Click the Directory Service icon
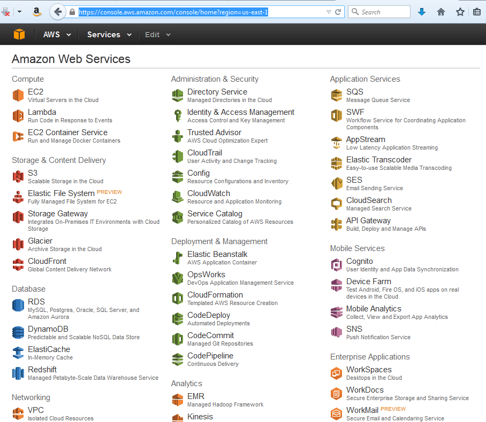The height and width of the screenshot is (422, 486). tap(178, 95)
